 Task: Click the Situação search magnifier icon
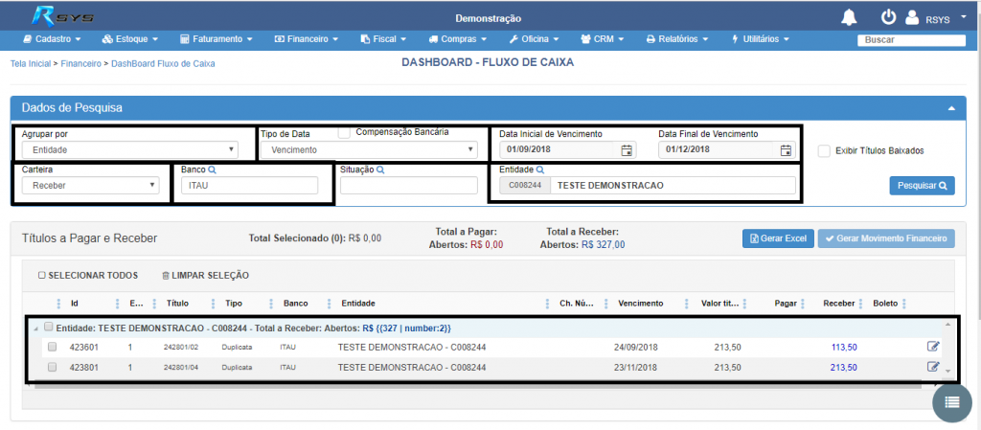tap(380, 170)
